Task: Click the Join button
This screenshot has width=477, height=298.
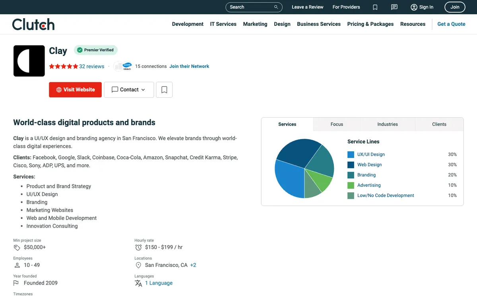Action: (x=455, y=7)
